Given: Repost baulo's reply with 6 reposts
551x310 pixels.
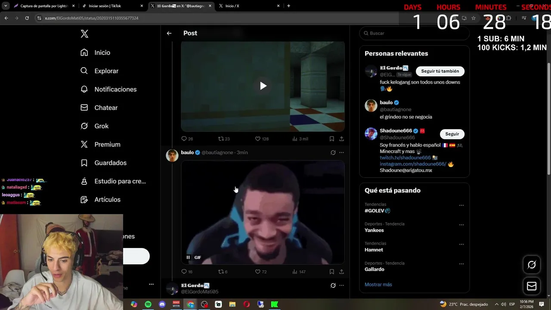Looking at the screenshot, I should coord(223,272).
